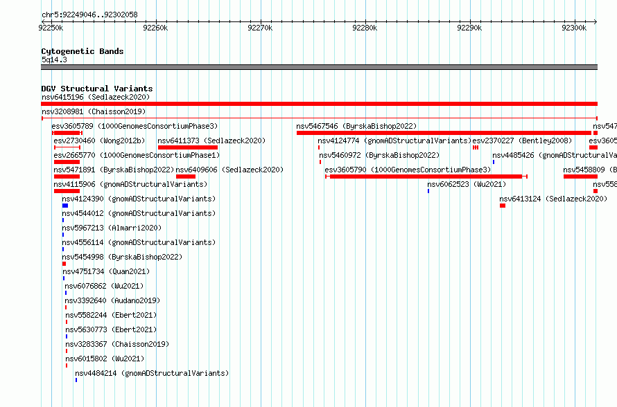Image resolution: width=617 pixels, height=407 pixels.
Task: Click nsv6413124 (Sedlazeck2020) label
Action: 553,199
